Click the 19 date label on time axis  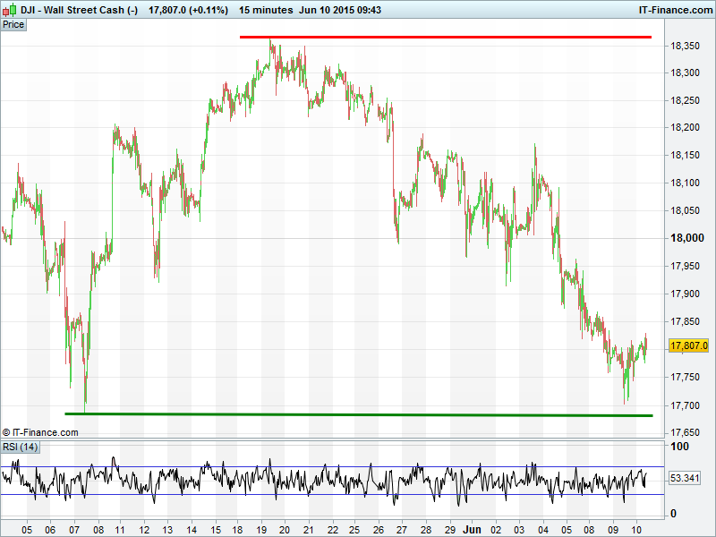pos(261,529)
